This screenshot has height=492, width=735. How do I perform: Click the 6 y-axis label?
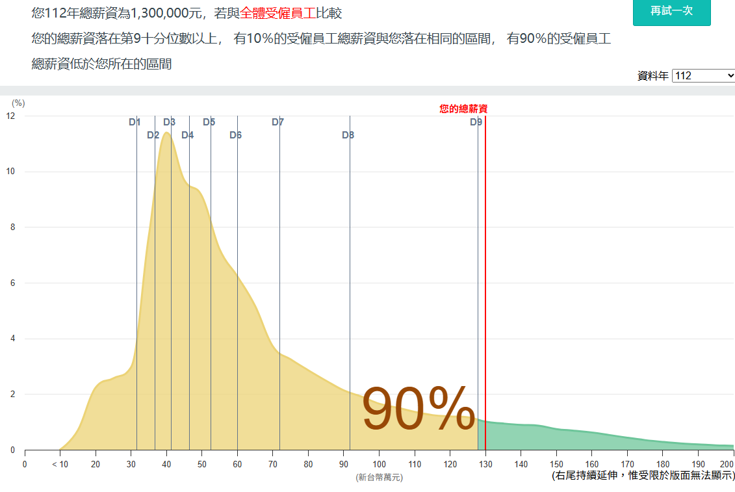pyautogui.click(x=12, y=283)
